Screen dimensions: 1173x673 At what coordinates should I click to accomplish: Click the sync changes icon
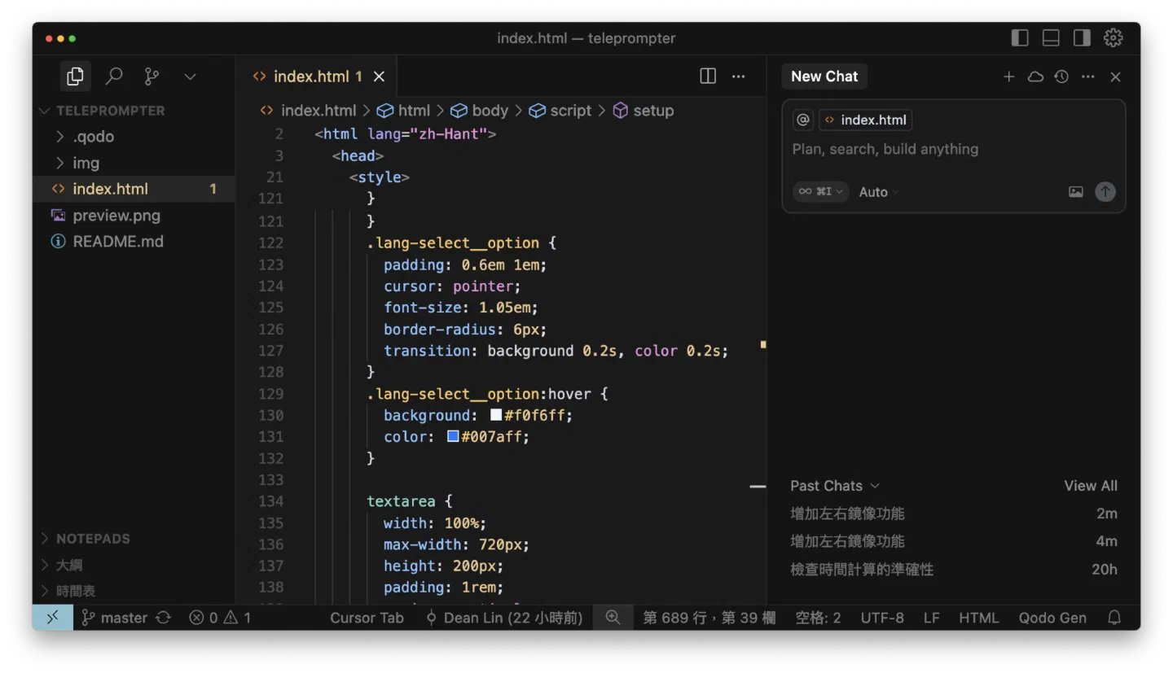click(164, 618)
